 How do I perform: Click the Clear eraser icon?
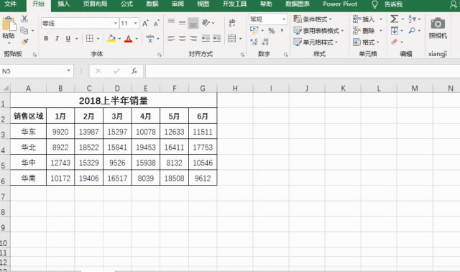pos(395,42)
